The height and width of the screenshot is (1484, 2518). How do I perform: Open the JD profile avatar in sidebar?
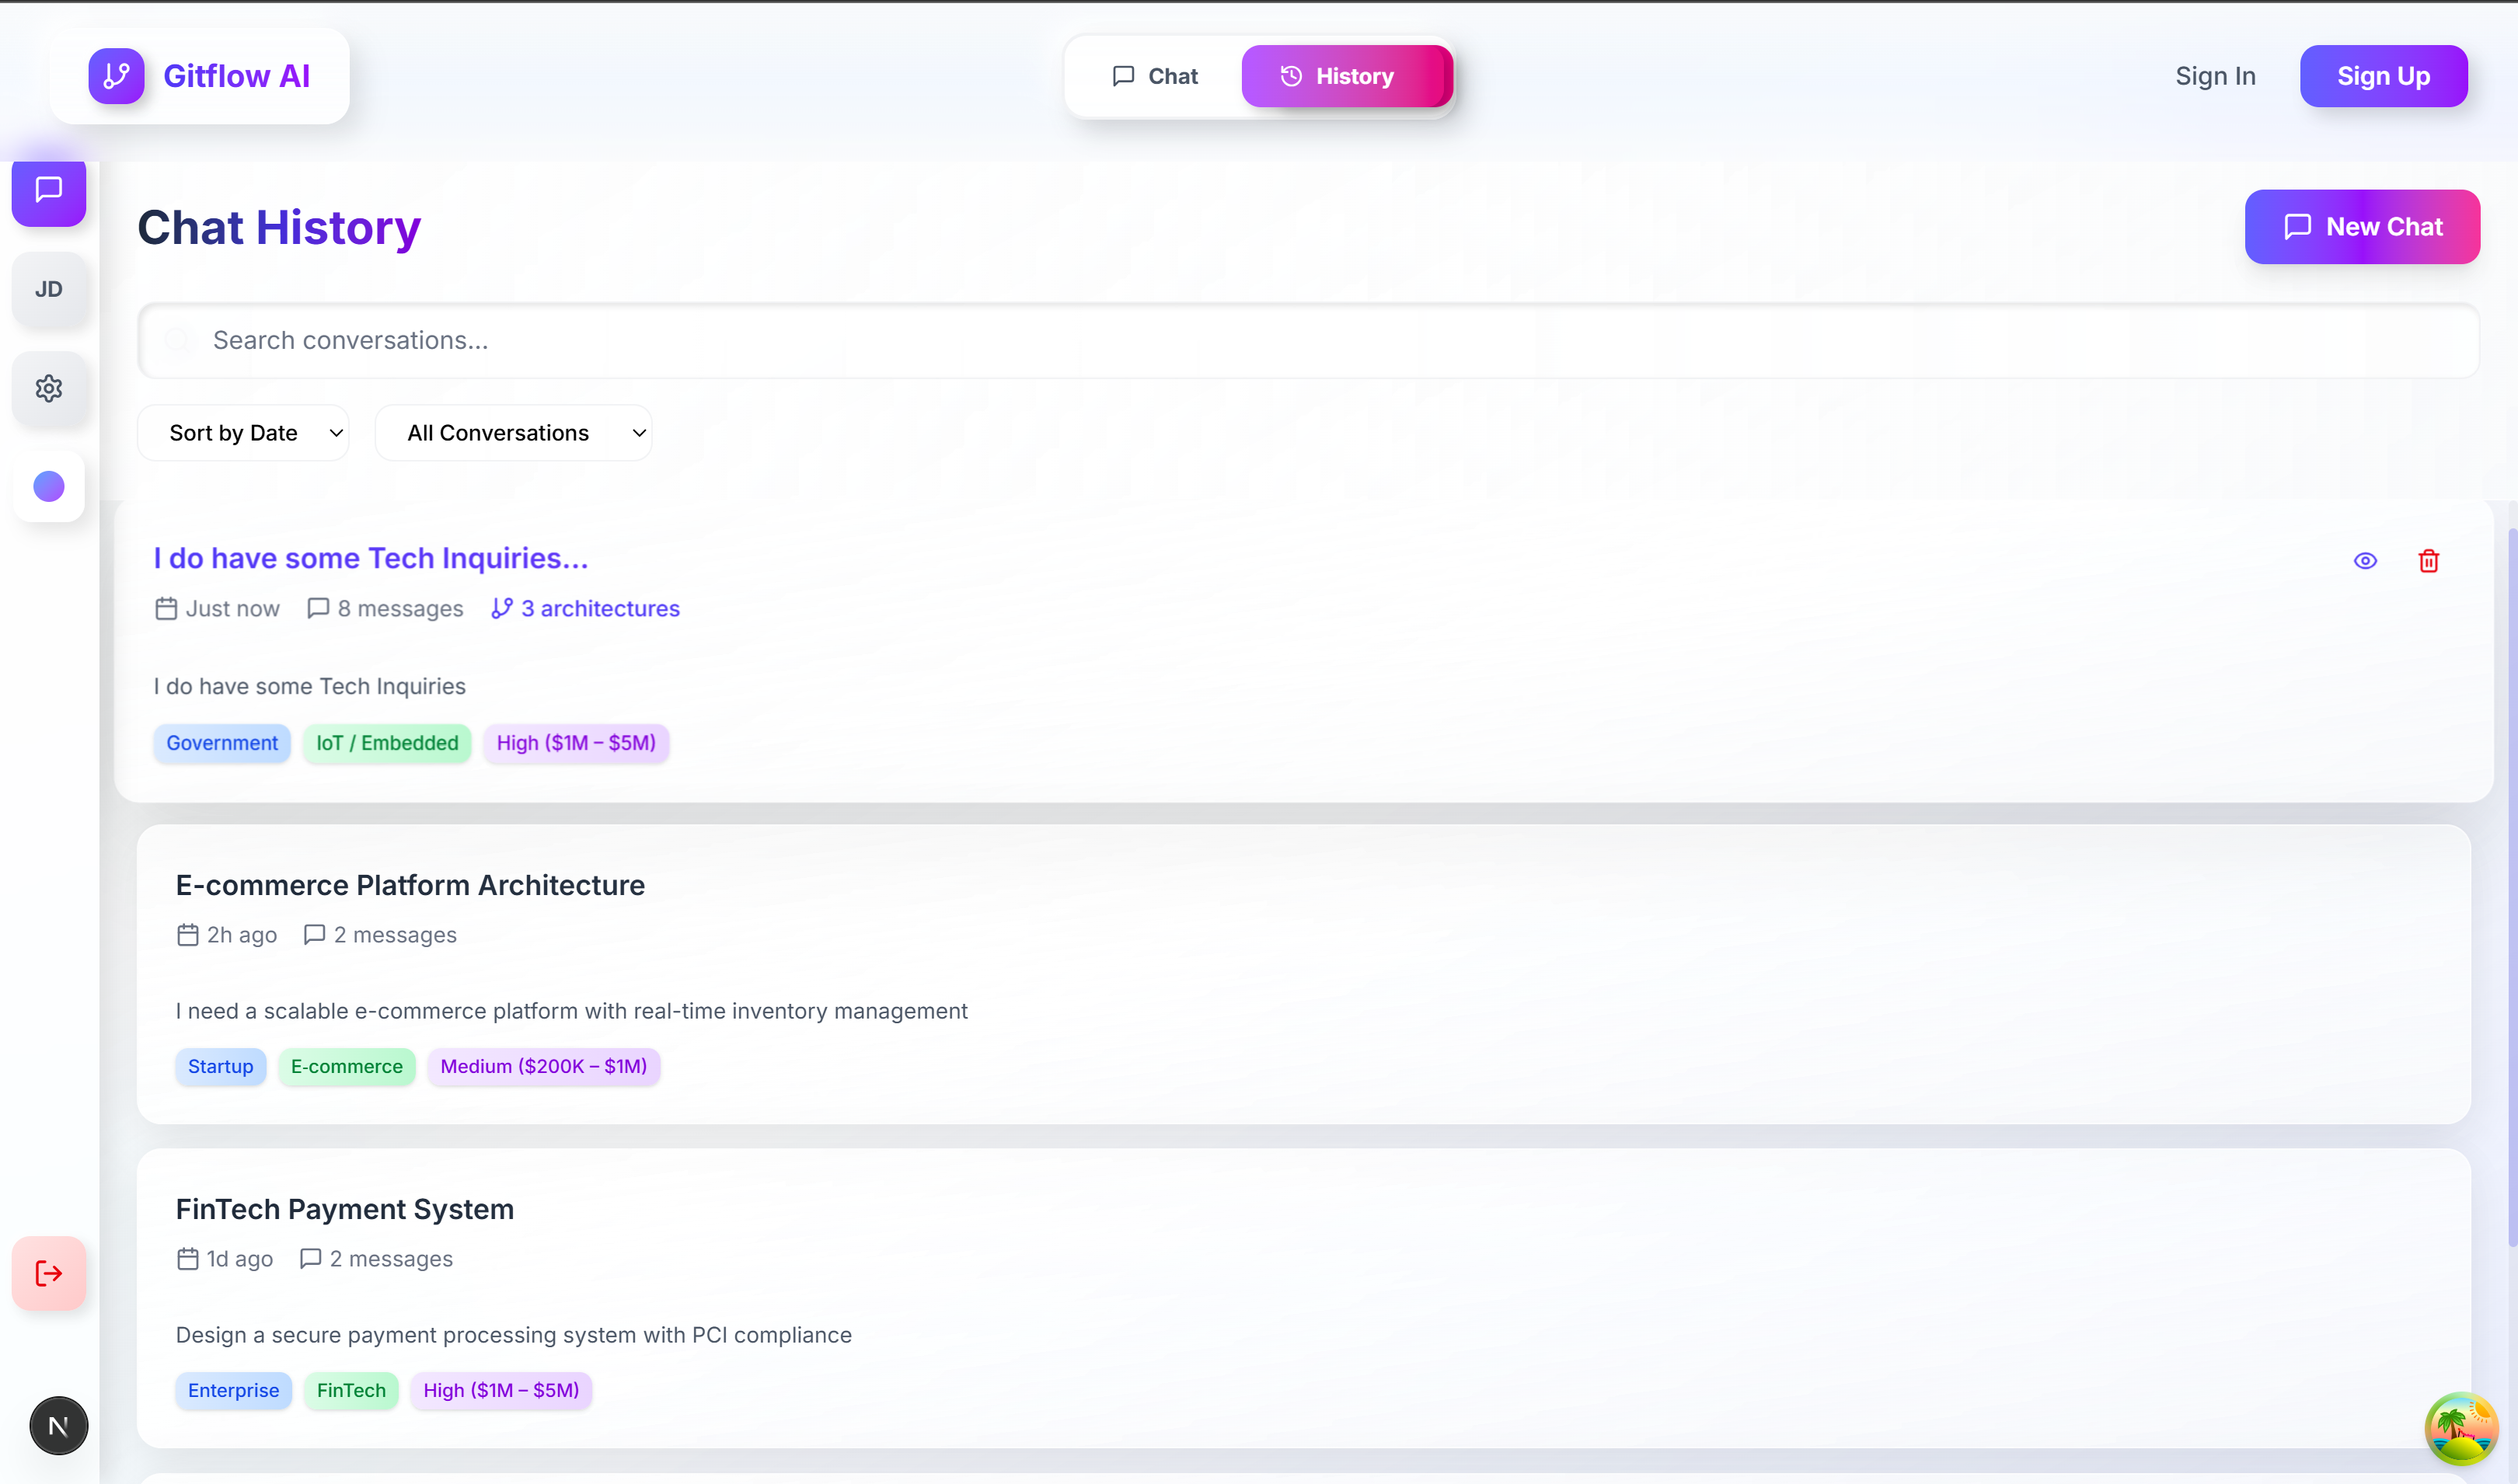(x=48, y=289)
